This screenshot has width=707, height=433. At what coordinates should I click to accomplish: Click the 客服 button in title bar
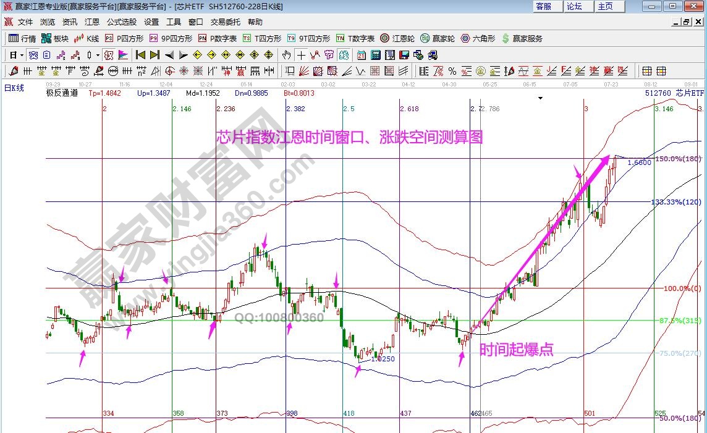coord(544,6)
